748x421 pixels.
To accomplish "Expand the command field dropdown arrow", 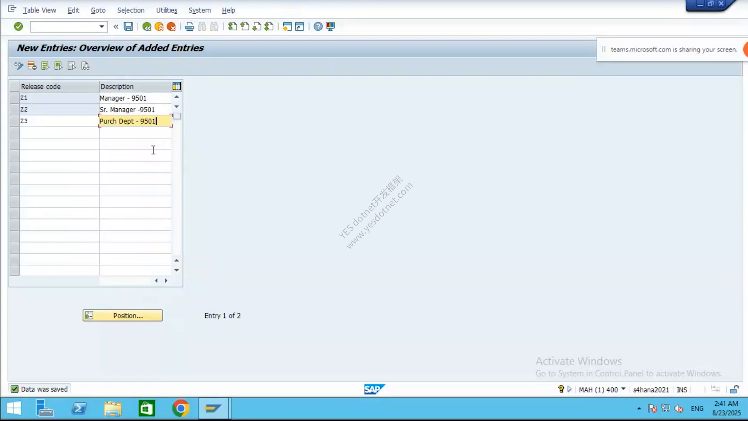I will [x=102, y=27].
